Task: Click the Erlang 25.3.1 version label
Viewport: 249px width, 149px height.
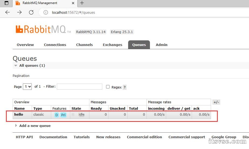Action: point(122,32)
